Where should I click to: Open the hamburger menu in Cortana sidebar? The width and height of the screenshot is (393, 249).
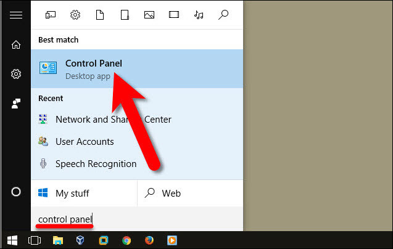16,15
